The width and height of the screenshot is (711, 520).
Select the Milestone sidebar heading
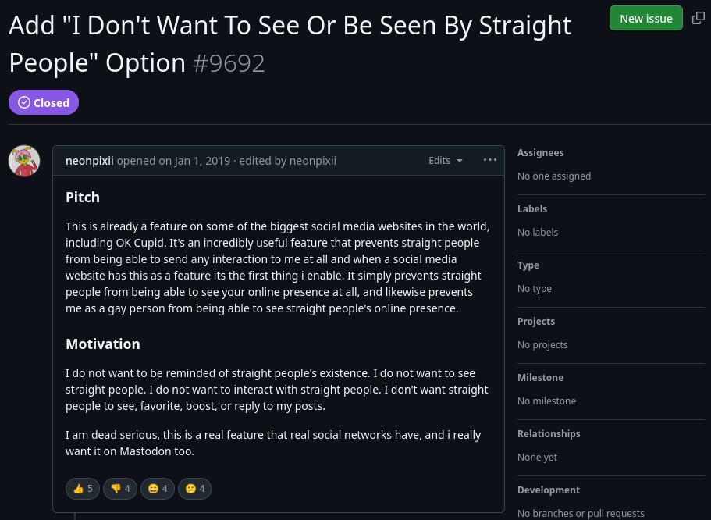click(x=540, y=378)
